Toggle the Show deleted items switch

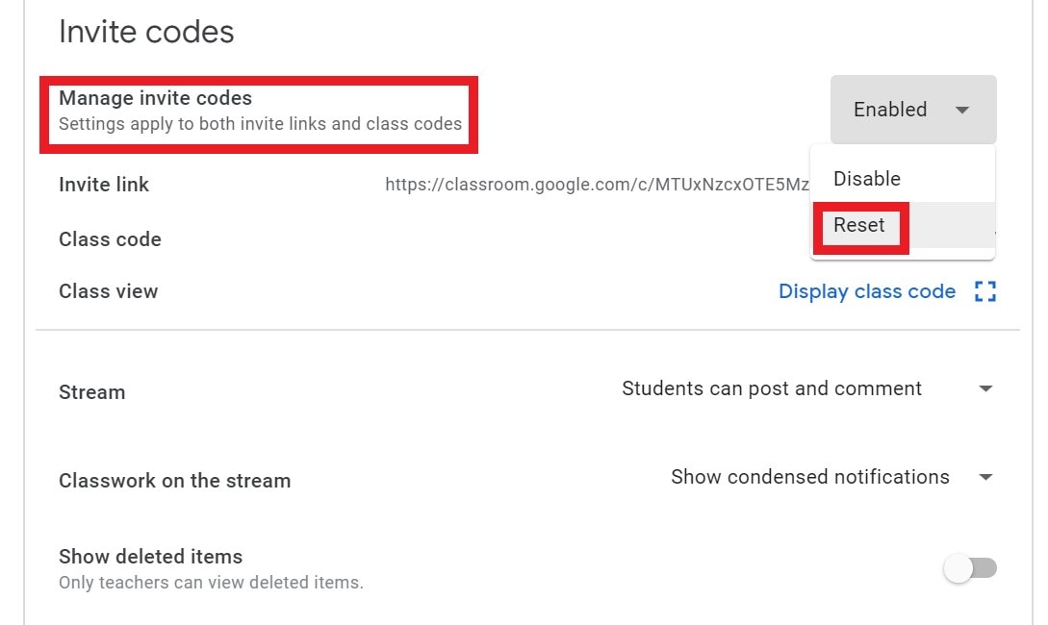pyautogui.click(x=970, y=568)
